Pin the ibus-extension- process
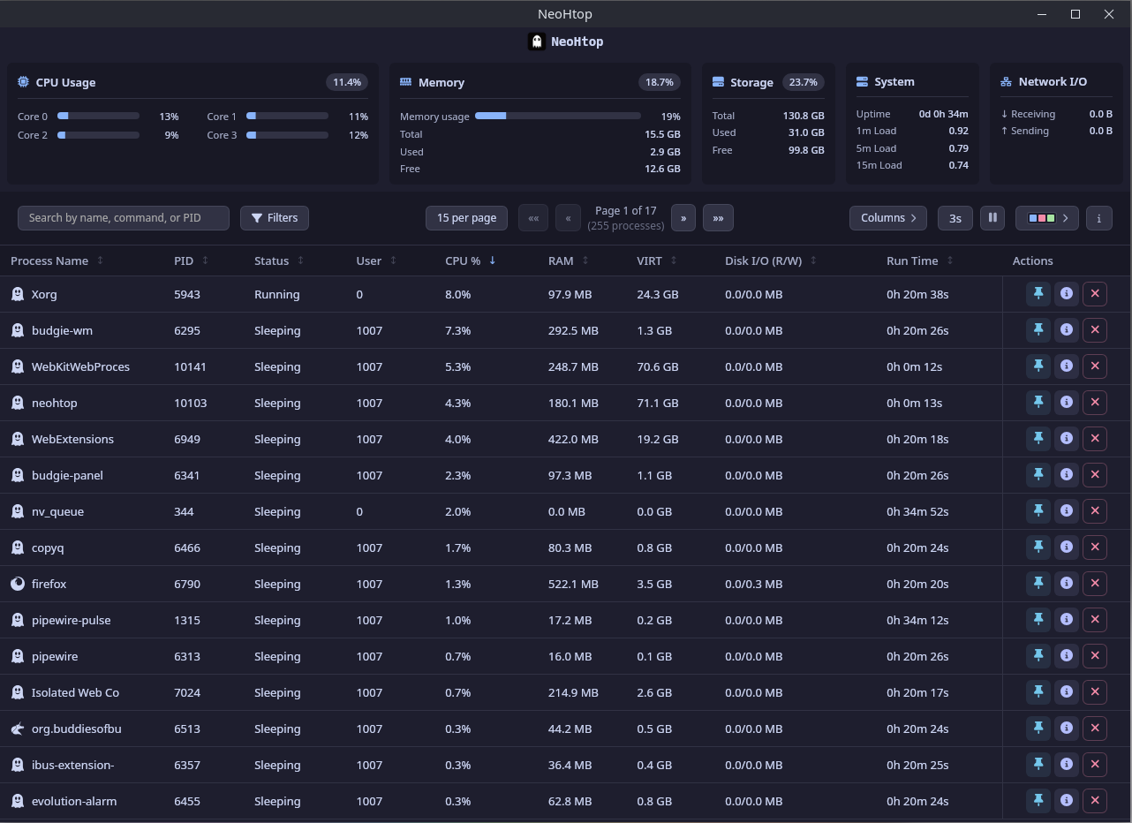 (x=1038, y=765)
